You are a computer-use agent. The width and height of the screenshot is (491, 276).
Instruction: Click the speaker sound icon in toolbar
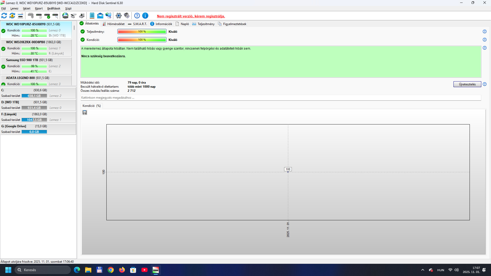pyautogui.click(x=127, y=16)
